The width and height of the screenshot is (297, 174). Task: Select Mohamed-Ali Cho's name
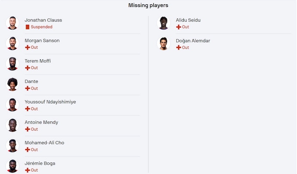point(44,143)
